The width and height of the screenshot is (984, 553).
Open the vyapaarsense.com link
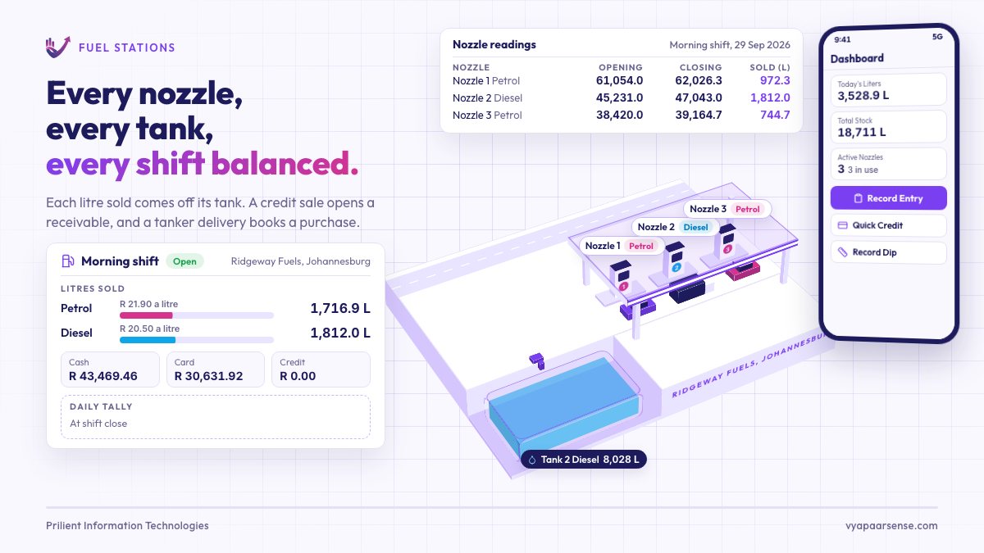pyautogui.click(x=891, y=526)
